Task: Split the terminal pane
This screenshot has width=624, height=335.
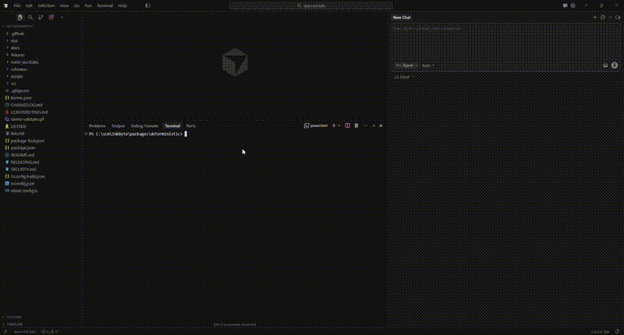Action: pyautogui.click(x=347, y=126)
